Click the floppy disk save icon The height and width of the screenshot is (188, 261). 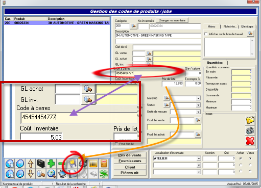[x=73, y=164]
